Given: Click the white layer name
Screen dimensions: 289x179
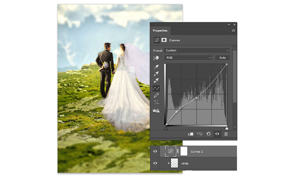Looking at the screenshot, I should pos(185,163).
